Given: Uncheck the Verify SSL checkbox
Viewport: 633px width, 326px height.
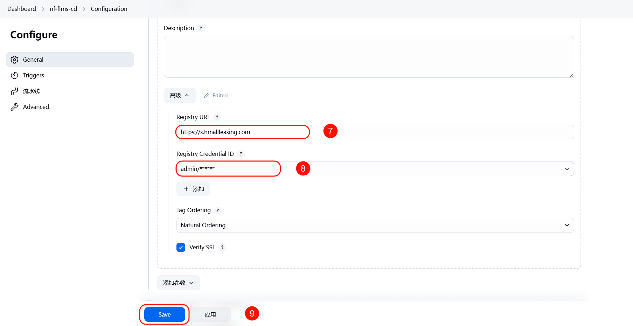Looking at the screenshot, I should (x=181, y=247).
